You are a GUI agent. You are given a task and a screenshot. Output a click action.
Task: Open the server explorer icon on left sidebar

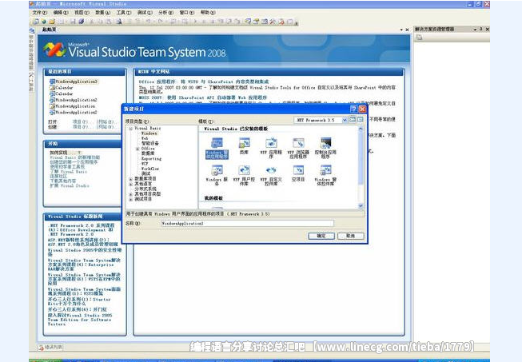pos(32,30)
